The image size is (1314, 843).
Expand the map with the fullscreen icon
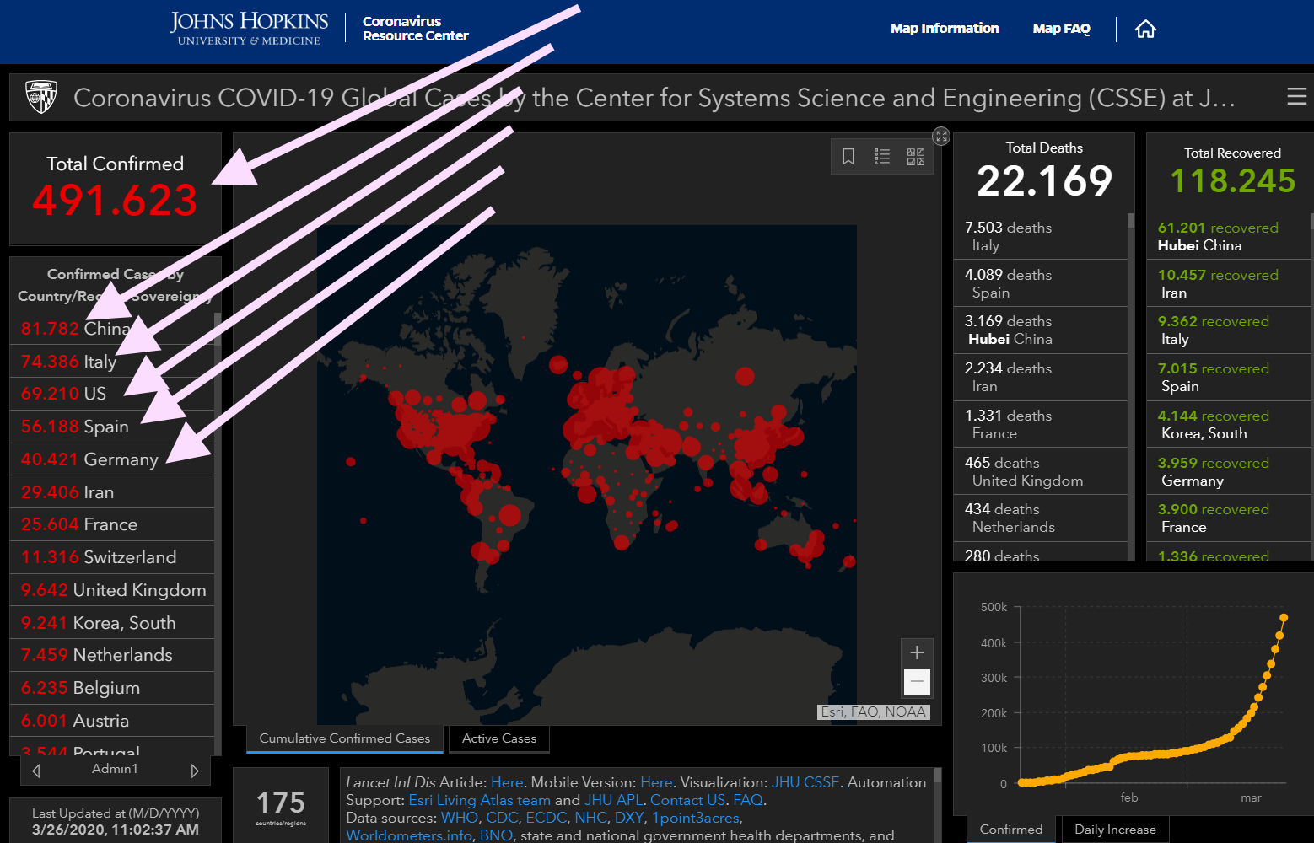click(x=941, y=136)
